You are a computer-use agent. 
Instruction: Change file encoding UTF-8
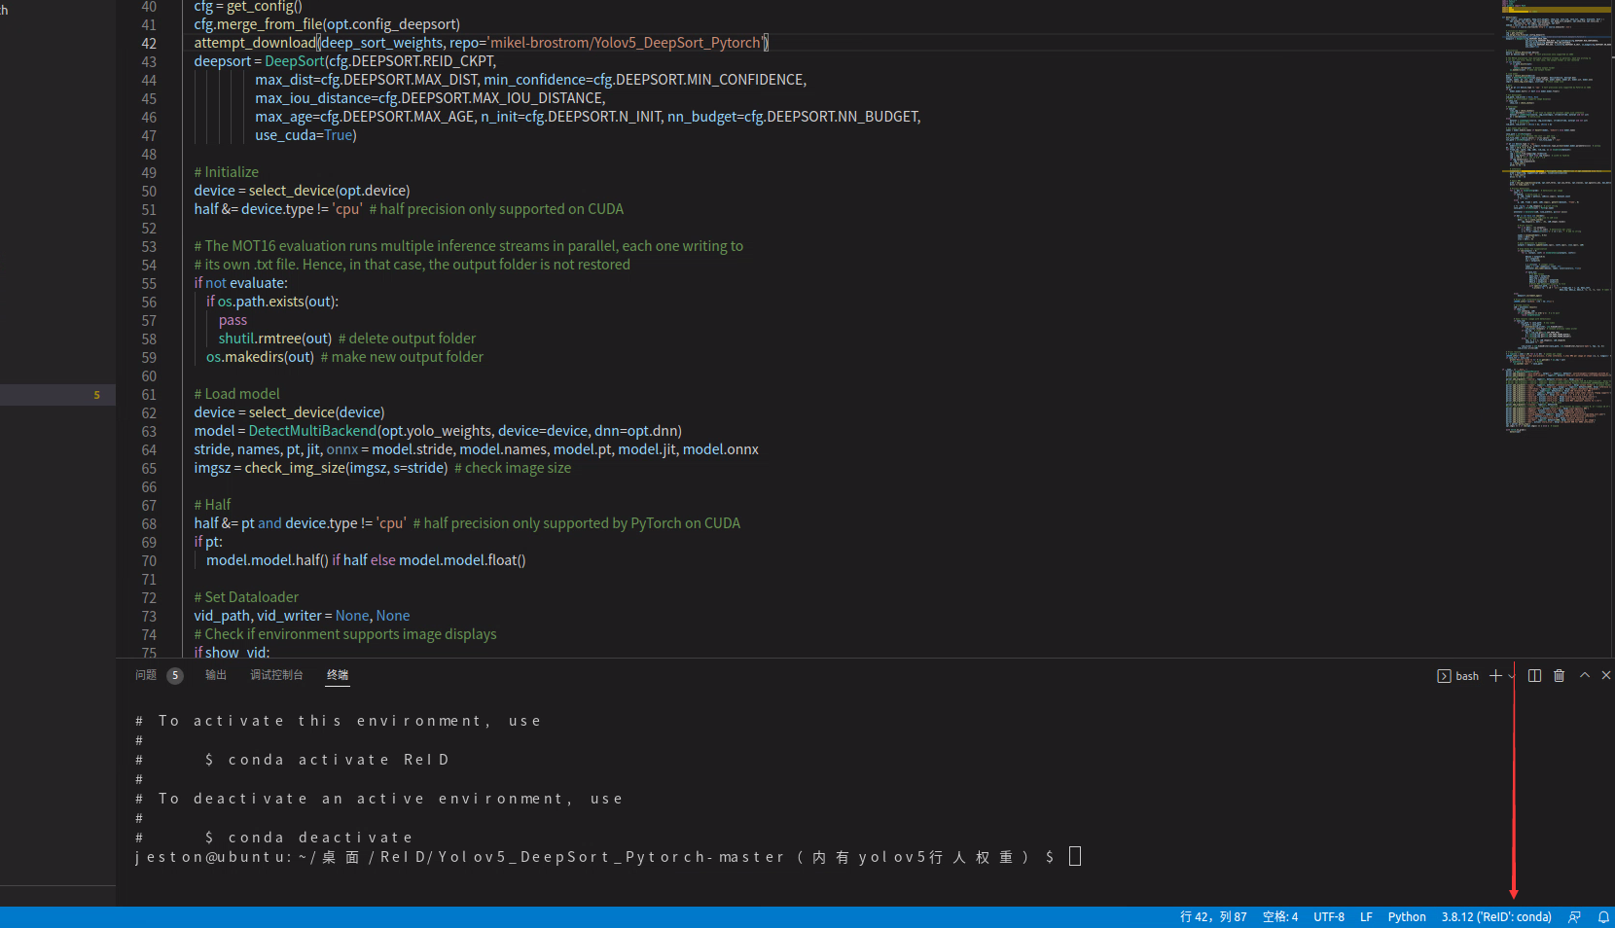(x=1329, y=917)
